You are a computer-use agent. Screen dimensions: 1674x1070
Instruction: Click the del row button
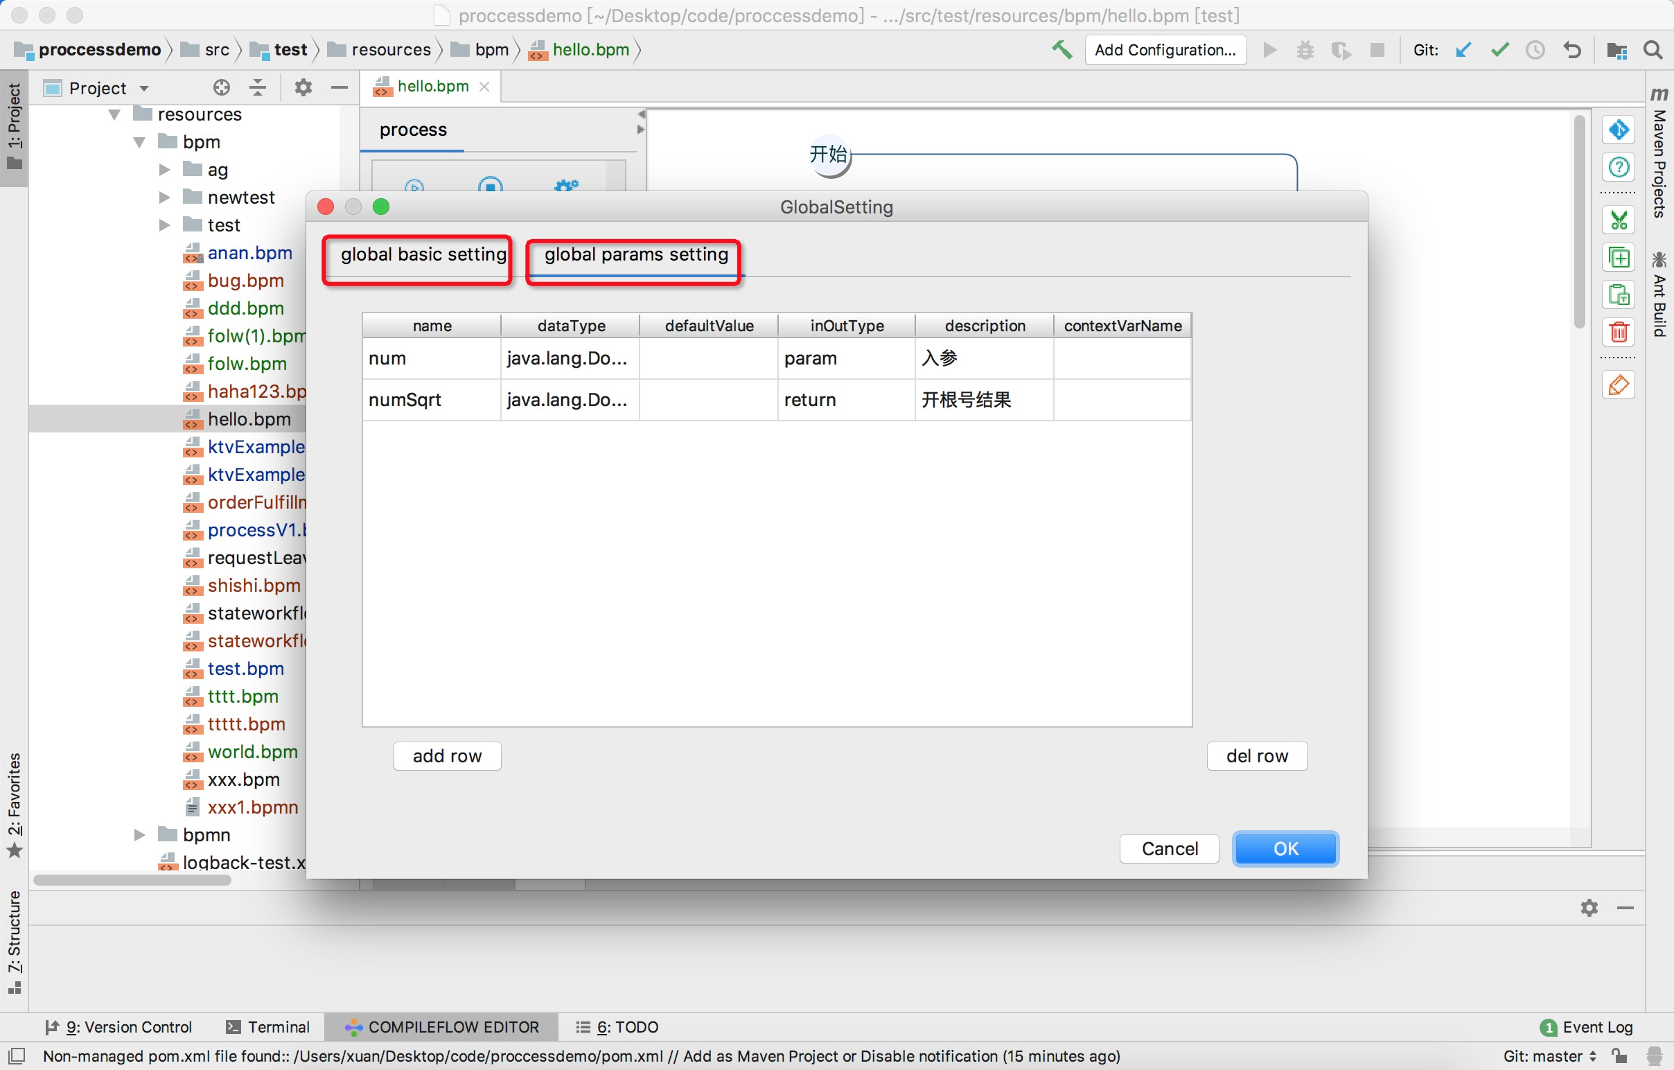click(1256, 756)
